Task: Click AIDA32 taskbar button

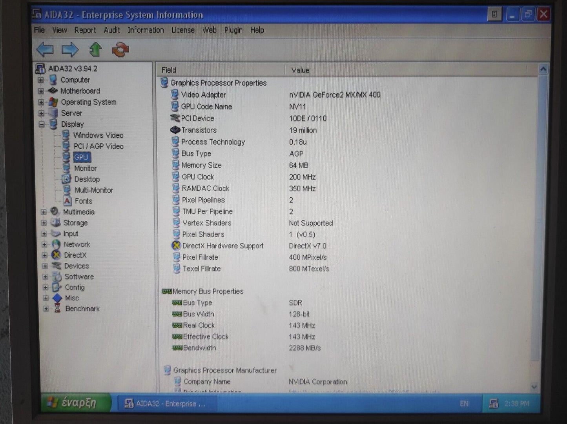Action: pyautogui.click(x=165, y=404)
